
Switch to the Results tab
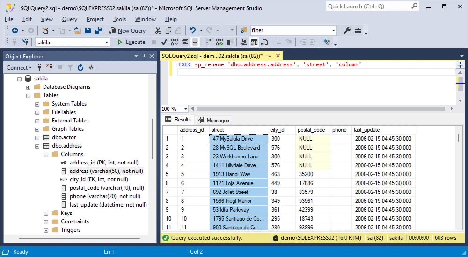coord(178,120)
